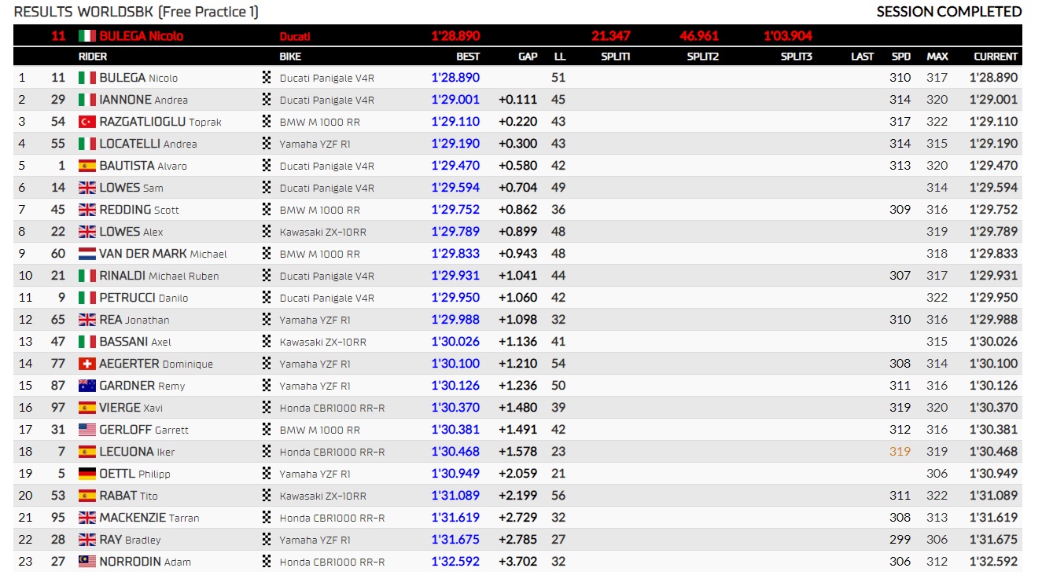1042x579 pixels.
Task: Click Malaysian flag beside NORRODIN Adam
Action: [x=87, y=562]
